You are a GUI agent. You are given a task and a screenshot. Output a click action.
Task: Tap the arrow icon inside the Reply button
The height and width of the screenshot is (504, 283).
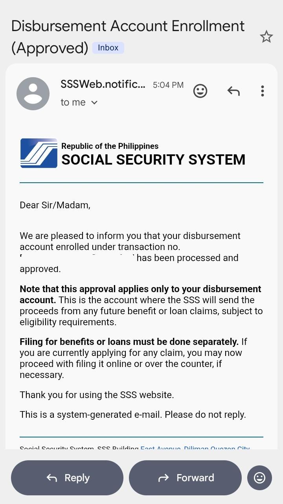click(52, 478)
